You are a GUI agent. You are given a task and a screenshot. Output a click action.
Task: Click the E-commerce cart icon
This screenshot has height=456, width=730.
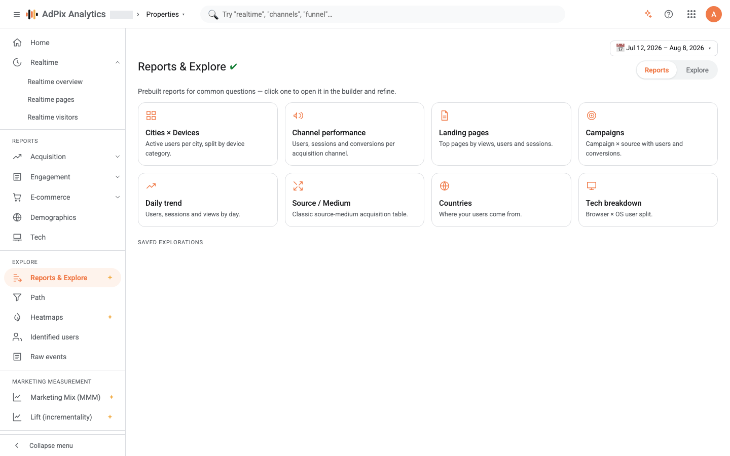click(17, 197)
